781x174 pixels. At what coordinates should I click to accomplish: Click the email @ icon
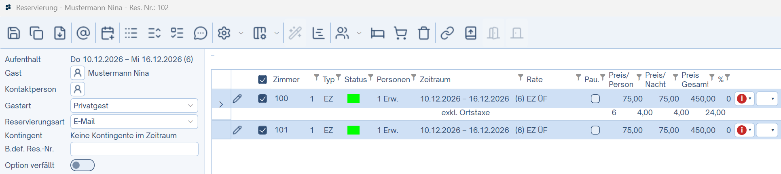point(83,33)
